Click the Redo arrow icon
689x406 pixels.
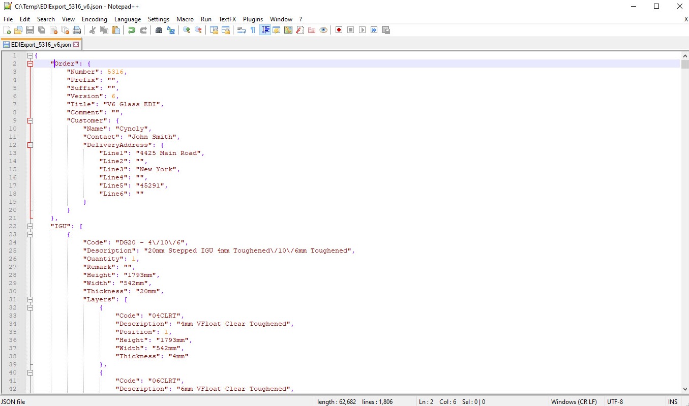point(143,30)
